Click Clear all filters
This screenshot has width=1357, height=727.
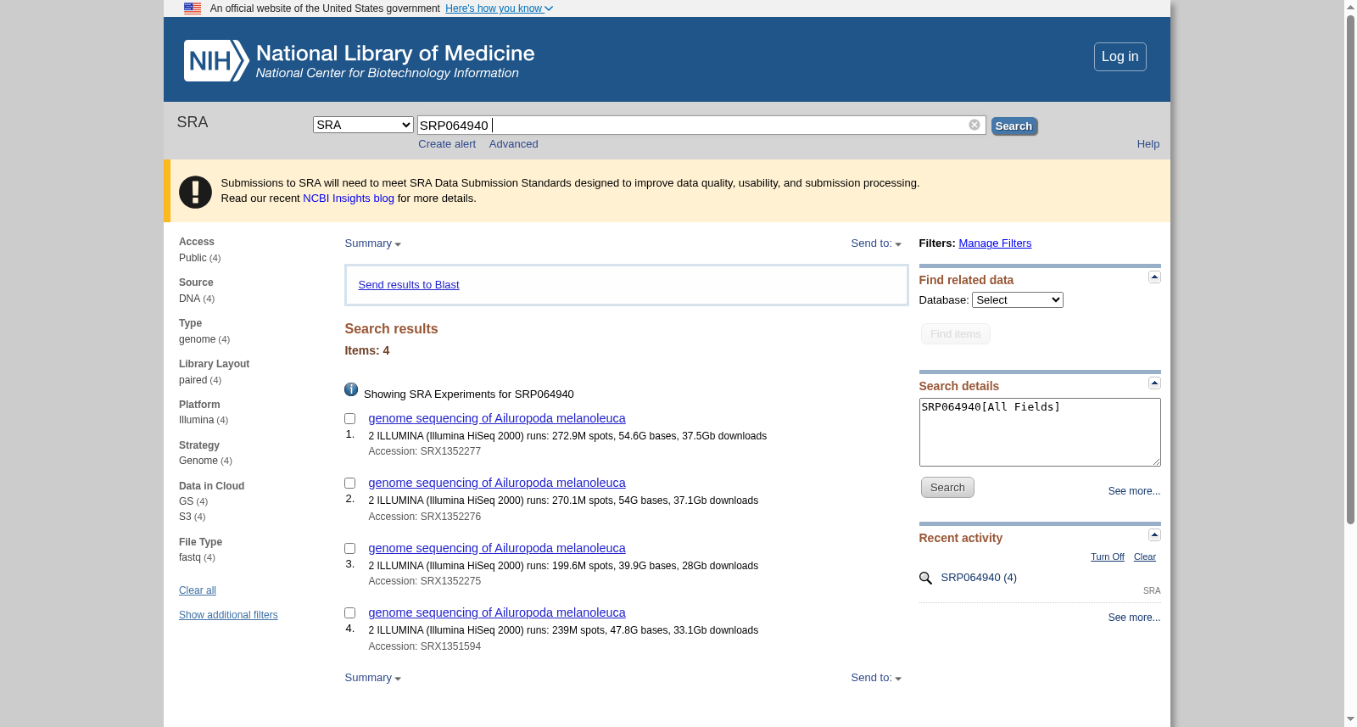pos(198,590)
